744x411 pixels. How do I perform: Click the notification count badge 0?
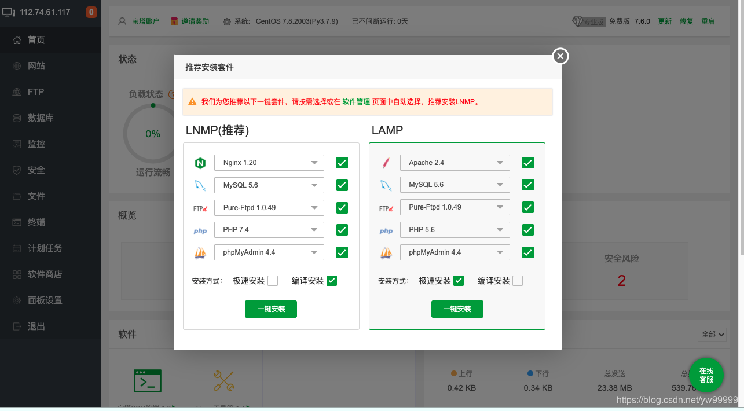click(x=91, y=12)
